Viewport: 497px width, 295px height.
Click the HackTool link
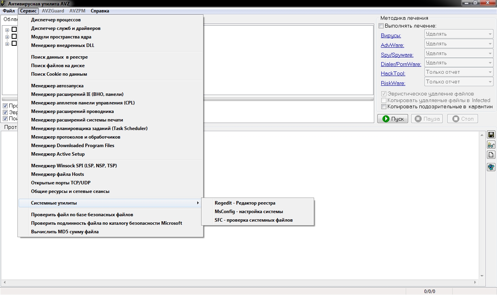(393, 74)
